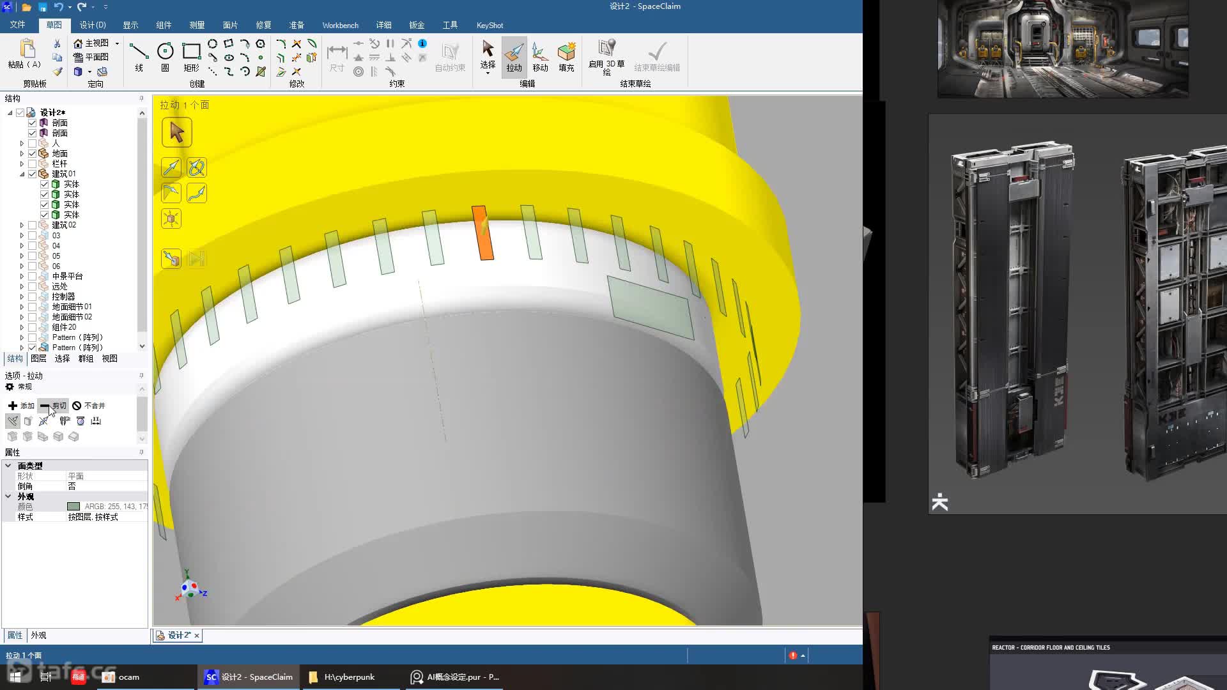Select the 不合并 pull option
This screenshot has width=1227, height=690.
click(89, 406)
